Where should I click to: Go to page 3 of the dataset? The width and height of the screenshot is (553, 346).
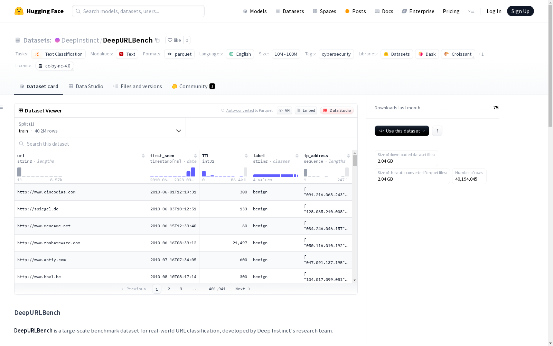[x=181, y=289]
